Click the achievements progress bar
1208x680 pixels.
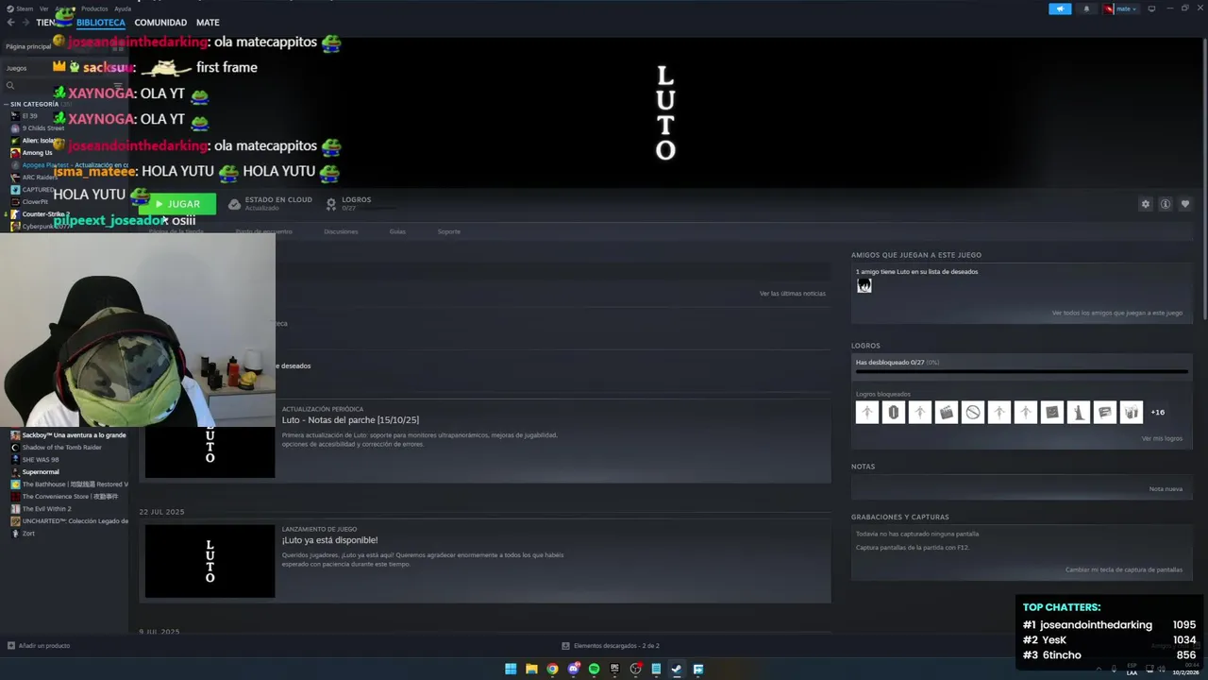point(1021,372)
